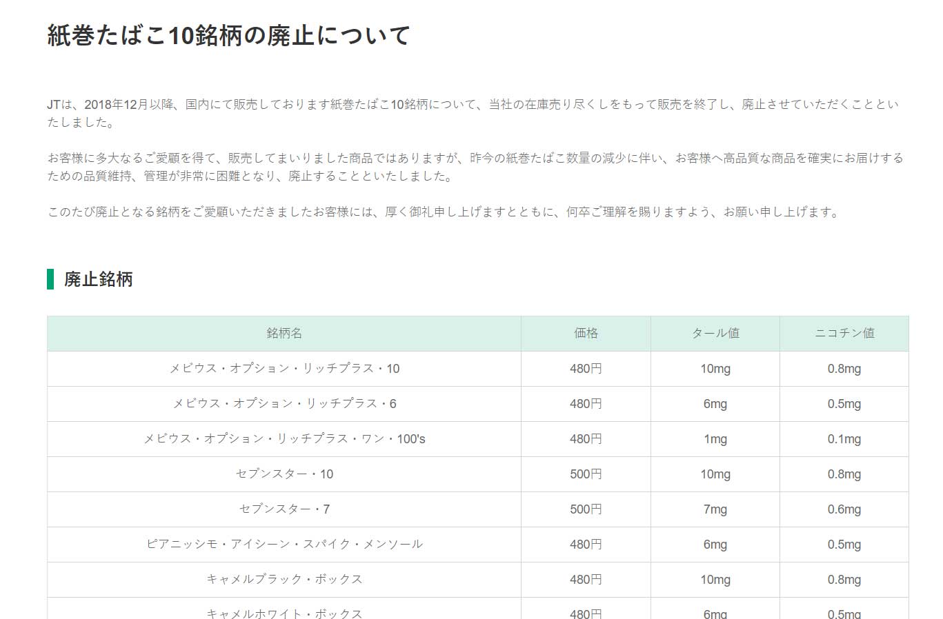Click the 0.8mg nicotine value for リッチプラス・10
Image resolution: width=943 pixels, height=619 pixels.
pyautogui.click(x=844, y=369)
